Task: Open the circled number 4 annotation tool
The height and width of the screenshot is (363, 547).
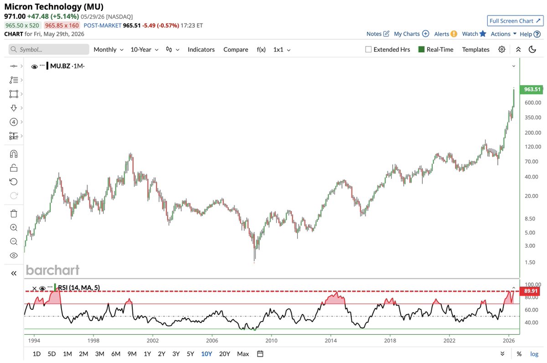Action: pos(14,122)
